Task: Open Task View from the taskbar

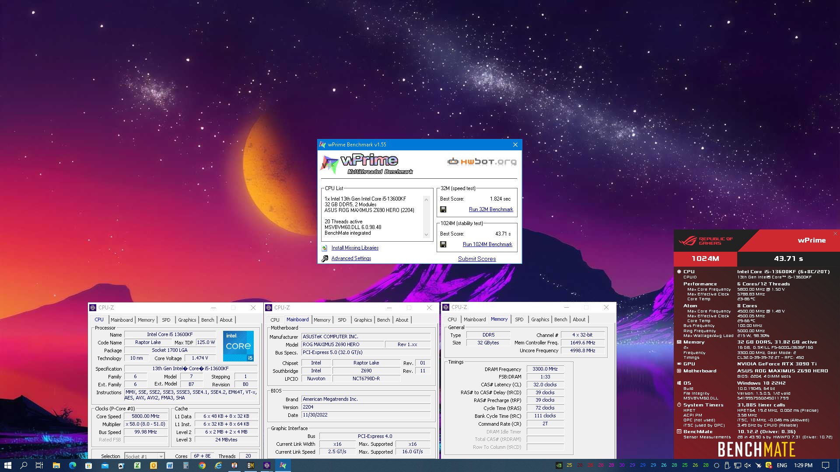Action: click(39, 465)
